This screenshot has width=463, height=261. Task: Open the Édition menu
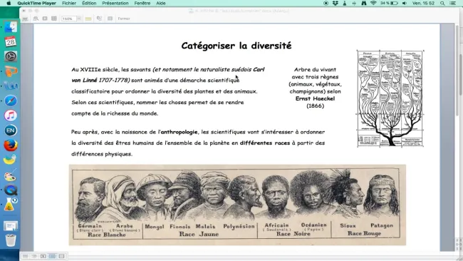pyautogui.click(x=89, y=4)
